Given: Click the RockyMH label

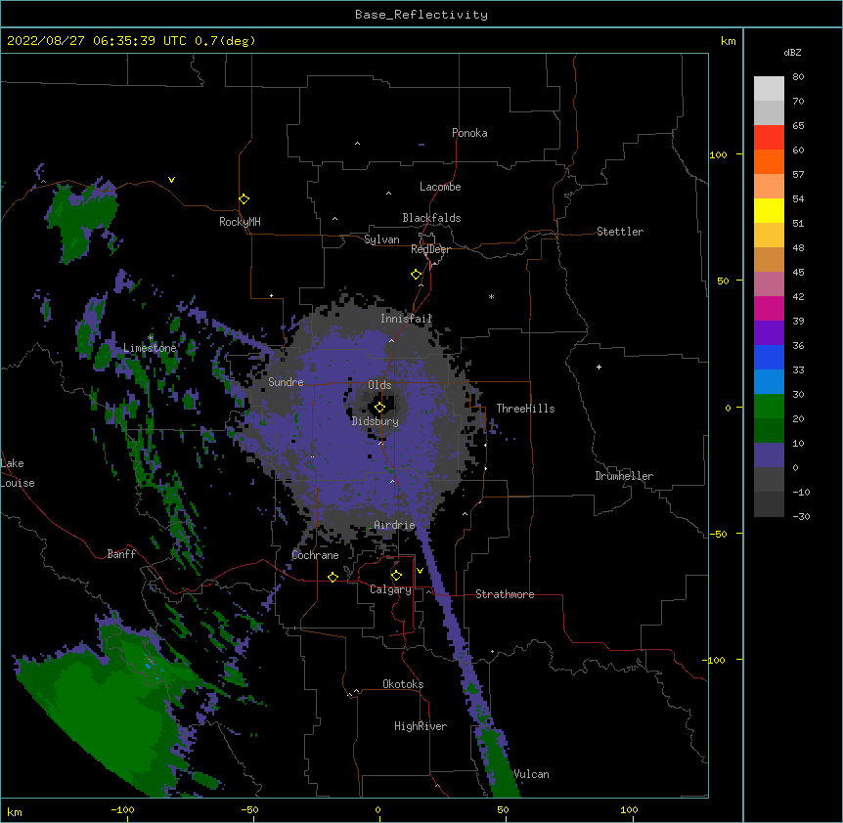Looking at the screenshot, I should (240, 222).
